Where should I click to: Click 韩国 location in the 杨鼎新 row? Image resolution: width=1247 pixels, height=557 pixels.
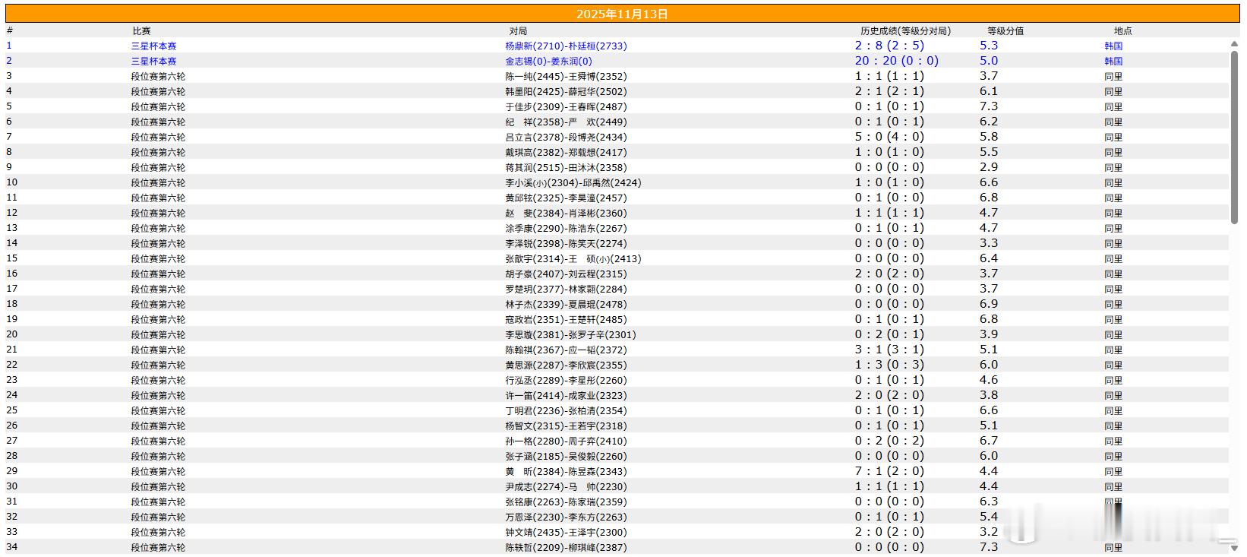click(1113, 46)
